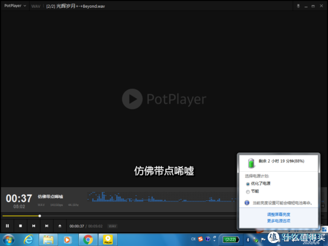Switch to Chrome in the taskbar
328x246 pixels.
pos(88,240)
